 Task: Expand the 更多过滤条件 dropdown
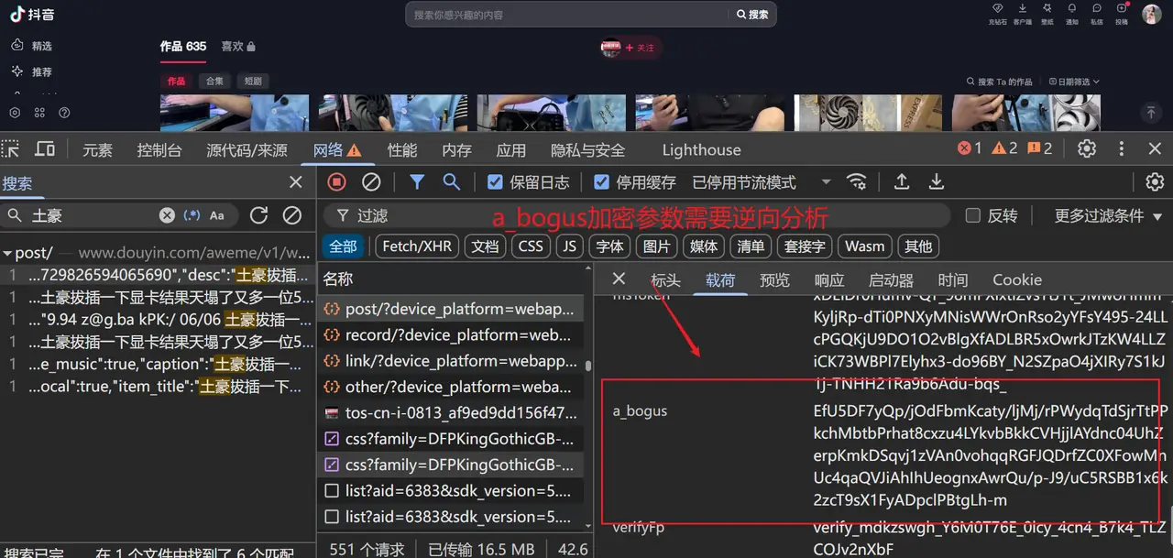pyautogui.click(x=1108, y=215)
